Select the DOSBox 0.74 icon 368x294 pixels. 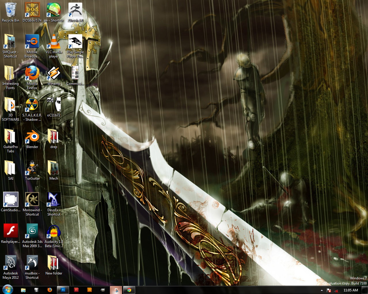[32, 11]
